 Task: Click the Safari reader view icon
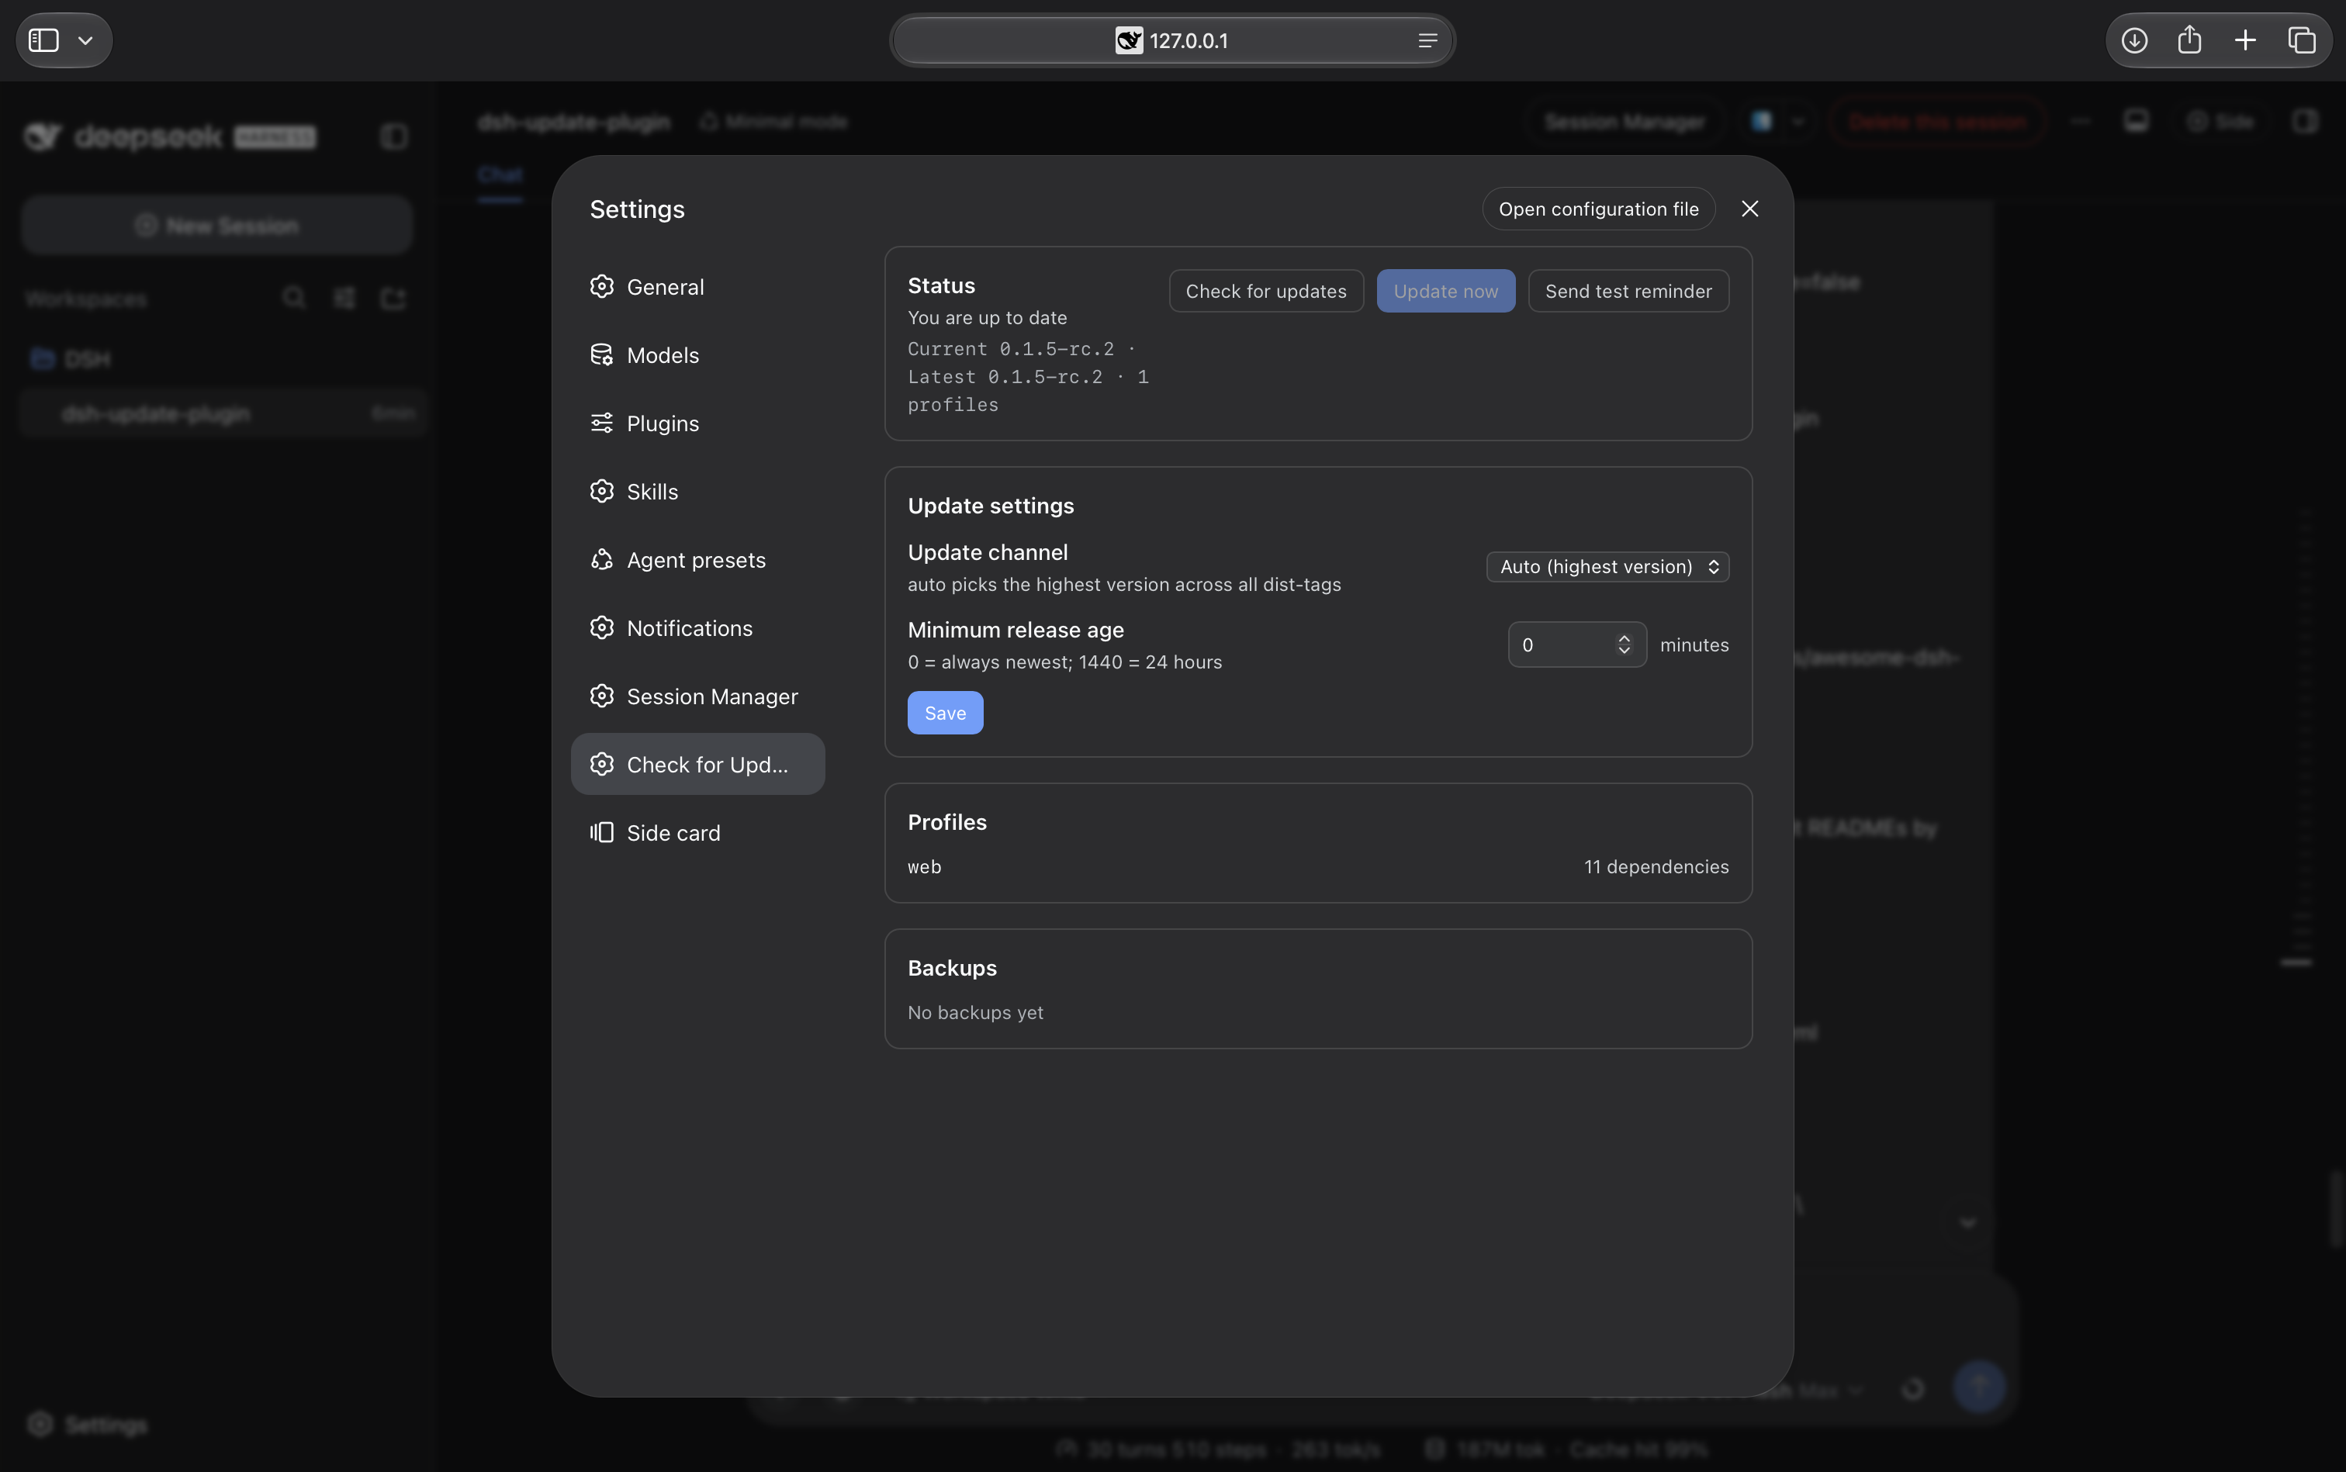point(1427,41)
